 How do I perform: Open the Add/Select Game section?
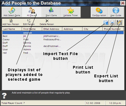click(12, 12)
